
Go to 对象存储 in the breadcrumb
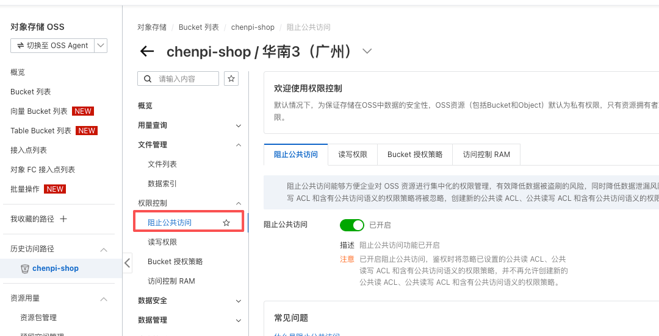[x=152, y=27]
